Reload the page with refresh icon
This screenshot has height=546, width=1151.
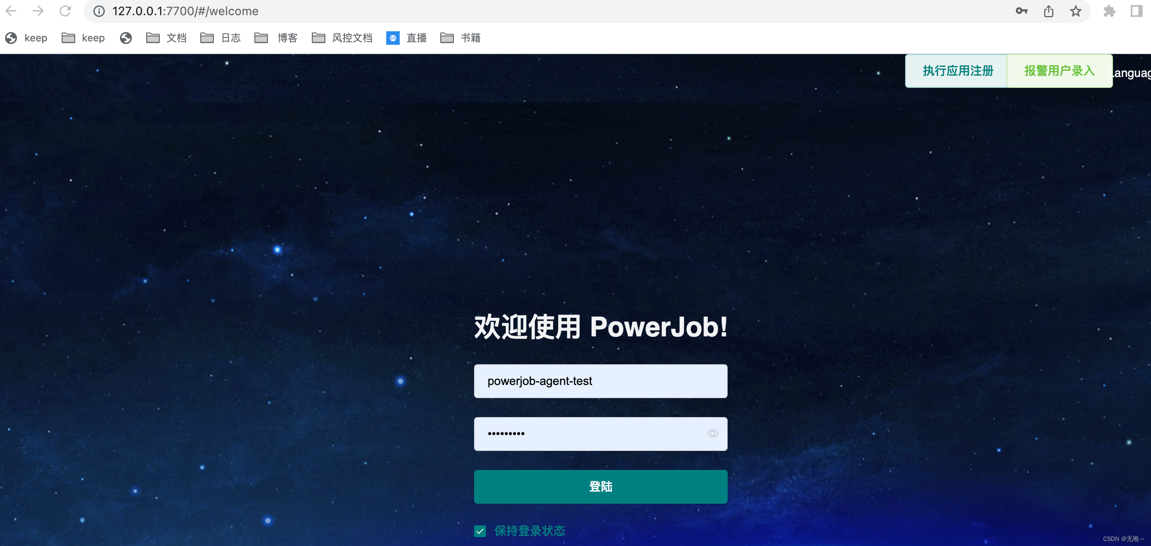[65, 11]
